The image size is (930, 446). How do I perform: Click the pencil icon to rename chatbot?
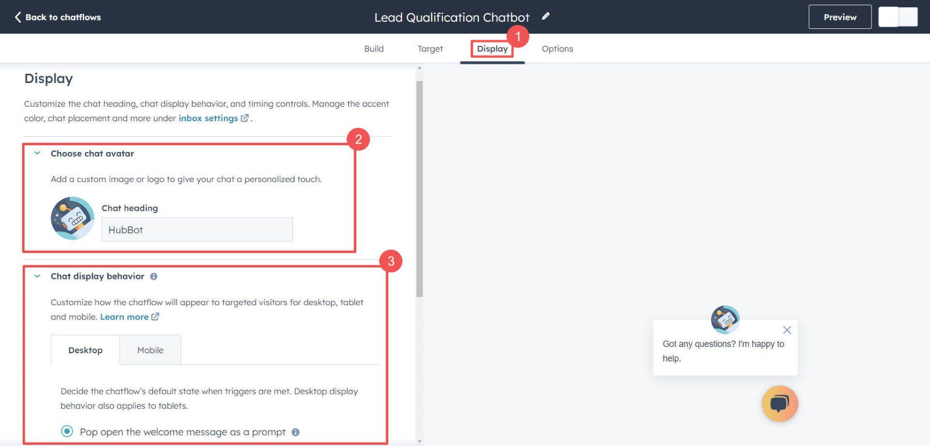coord(546,16)
